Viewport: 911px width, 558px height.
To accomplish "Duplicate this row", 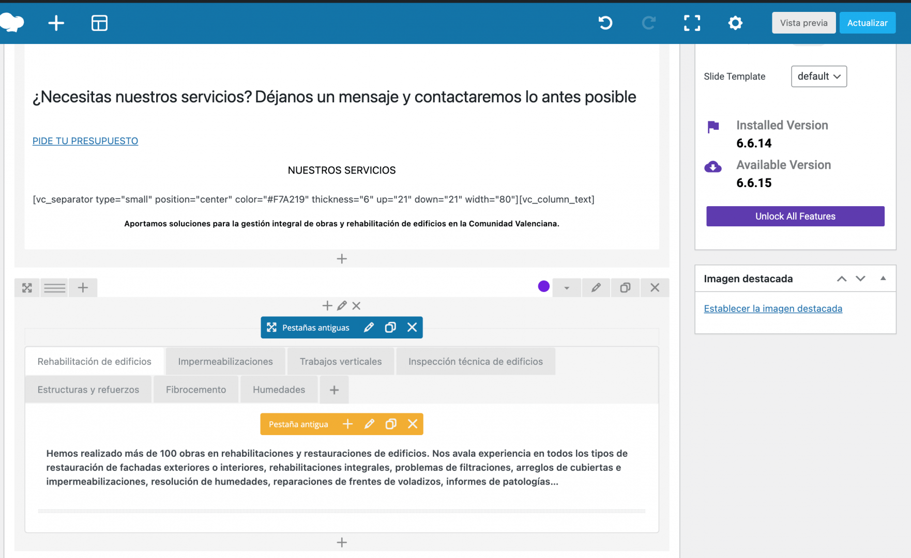I will click(x=625, y=288).
